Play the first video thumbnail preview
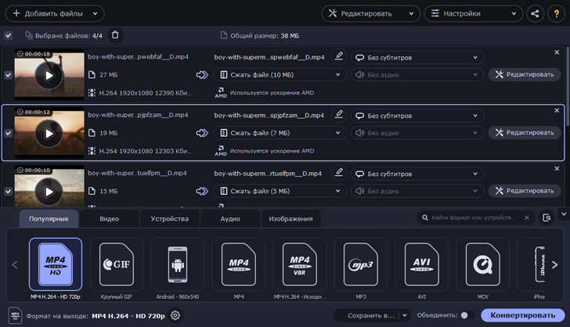This screenshot has width=570, height=327. click(49, 75)
